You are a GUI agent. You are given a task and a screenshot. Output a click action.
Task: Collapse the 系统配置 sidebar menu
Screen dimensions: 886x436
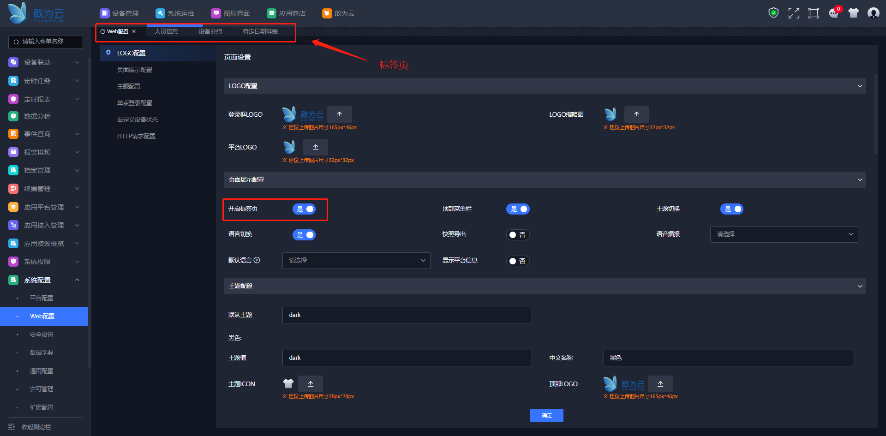click(44, 280)
